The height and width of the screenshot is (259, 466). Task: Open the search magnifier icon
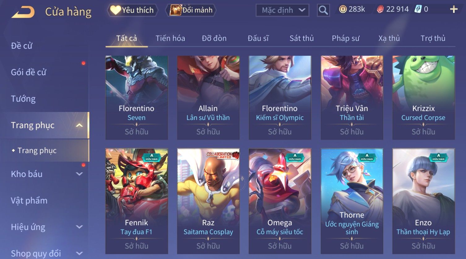point(323,10)
